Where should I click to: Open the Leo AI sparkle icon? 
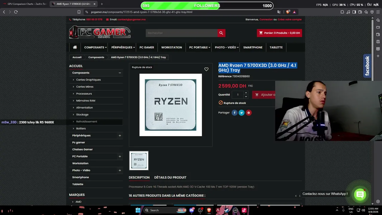click(x=366, y=12)
